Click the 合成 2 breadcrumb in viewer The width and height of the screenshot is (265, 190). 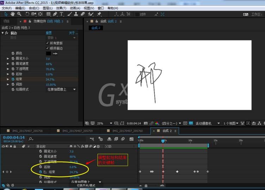(x=95, y=28)
